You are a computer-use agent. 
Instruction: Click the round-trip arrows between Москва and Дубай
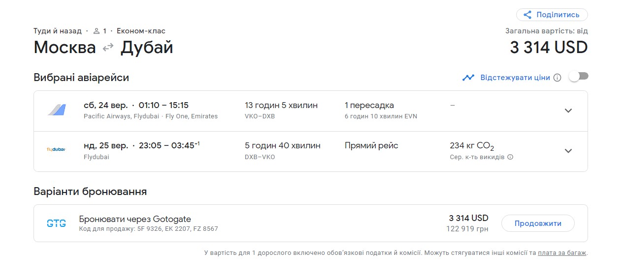coord(108,48)
